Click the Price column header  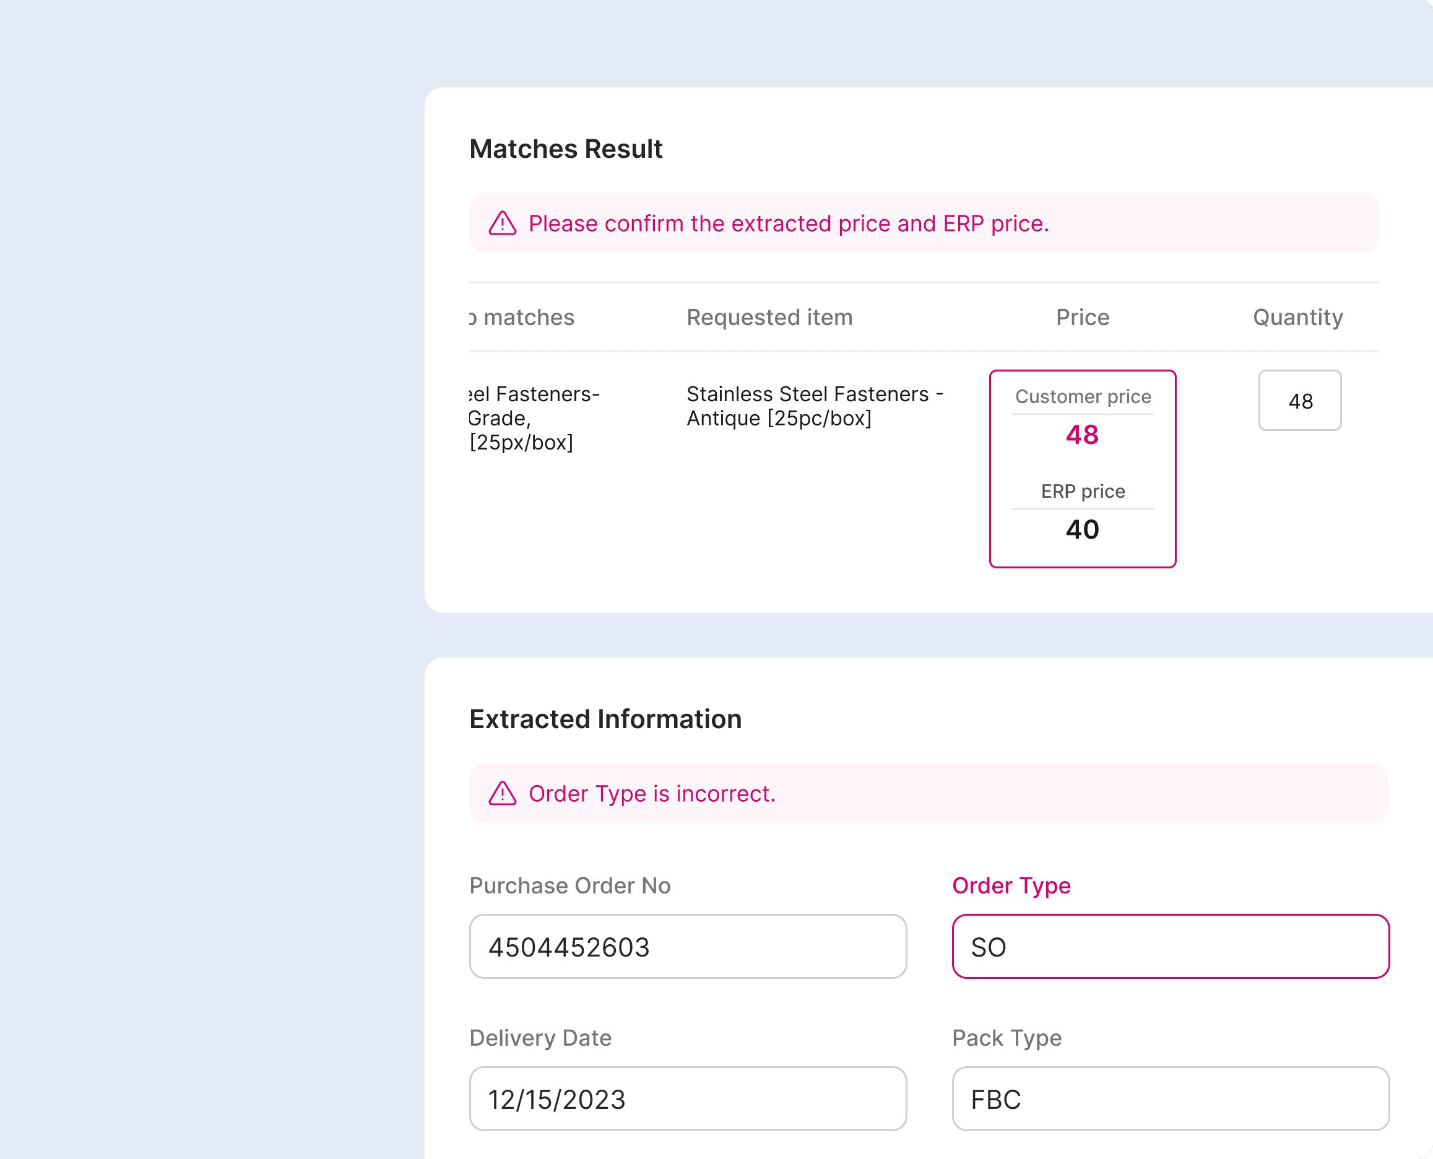1081,318
